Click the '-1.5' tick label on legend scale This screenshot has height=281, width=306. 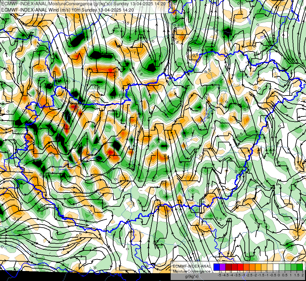[261, 275]
